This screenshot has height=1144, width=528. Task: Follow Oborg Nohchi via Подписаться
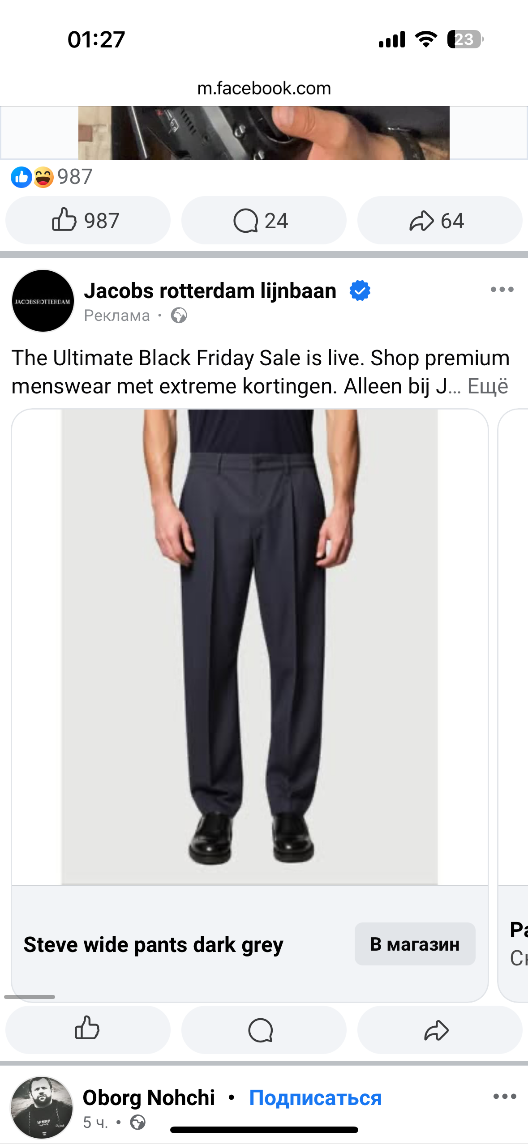pos(315,1097)
